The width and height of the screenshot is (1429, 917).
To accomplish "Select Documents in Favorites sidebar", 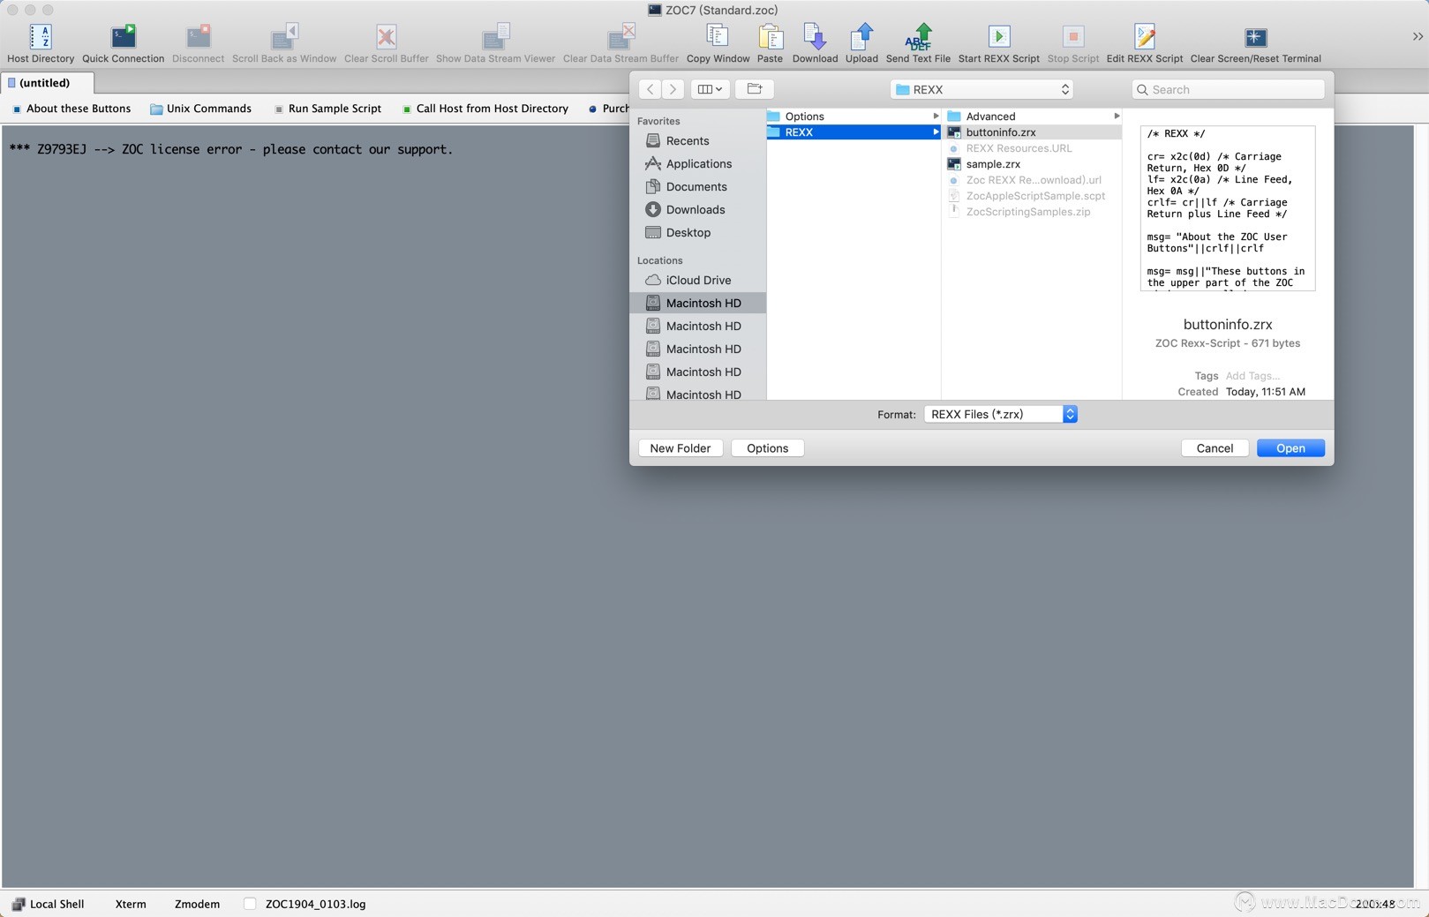I will tap(696, 187).
